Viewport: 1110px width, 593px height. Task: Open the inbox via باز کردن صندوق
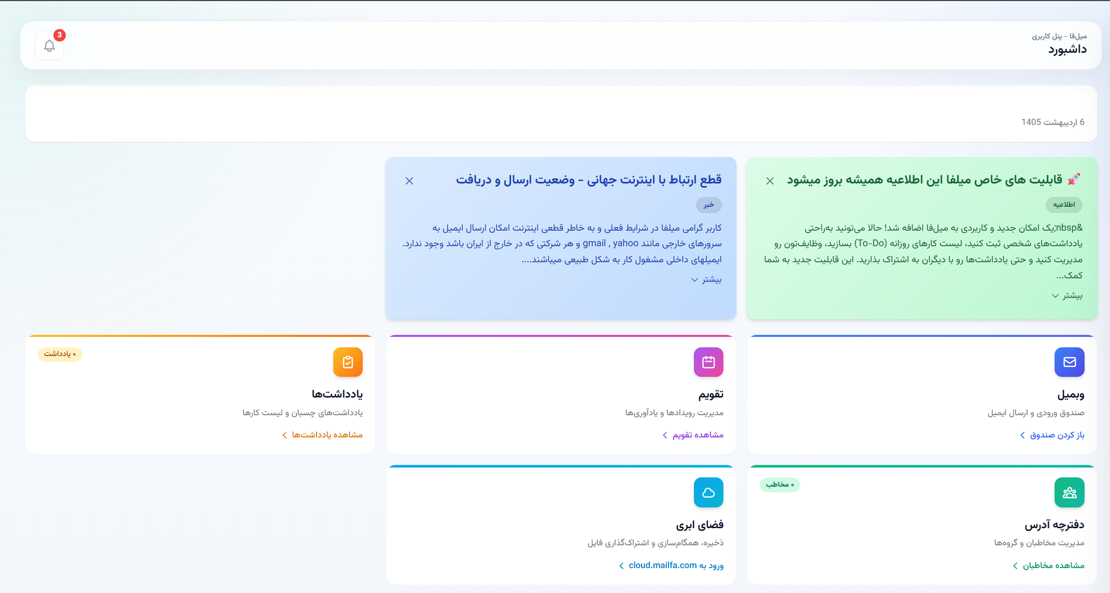click(1052, 435)
